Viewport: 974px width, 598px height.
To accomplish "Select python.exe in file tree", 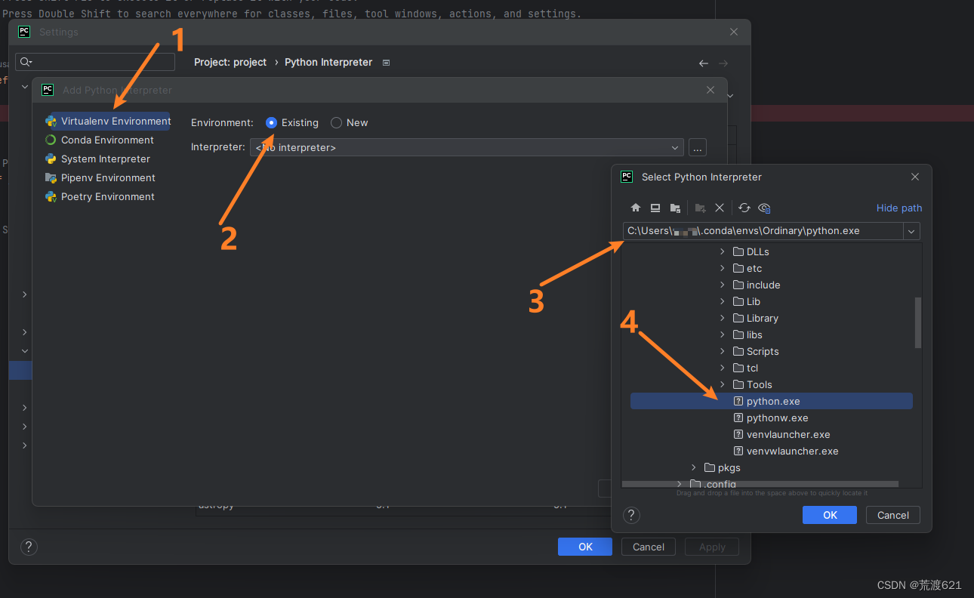I will pos(772,401).
